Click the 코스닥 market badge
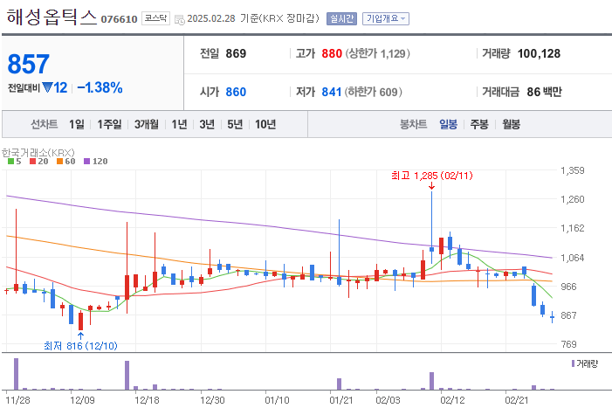The height and width of the screenshot is (408, 612). (155, 18)
